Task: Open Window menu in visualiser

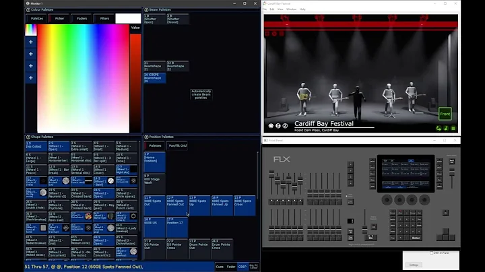Action: pyautogui.click(x=291, y=9)
